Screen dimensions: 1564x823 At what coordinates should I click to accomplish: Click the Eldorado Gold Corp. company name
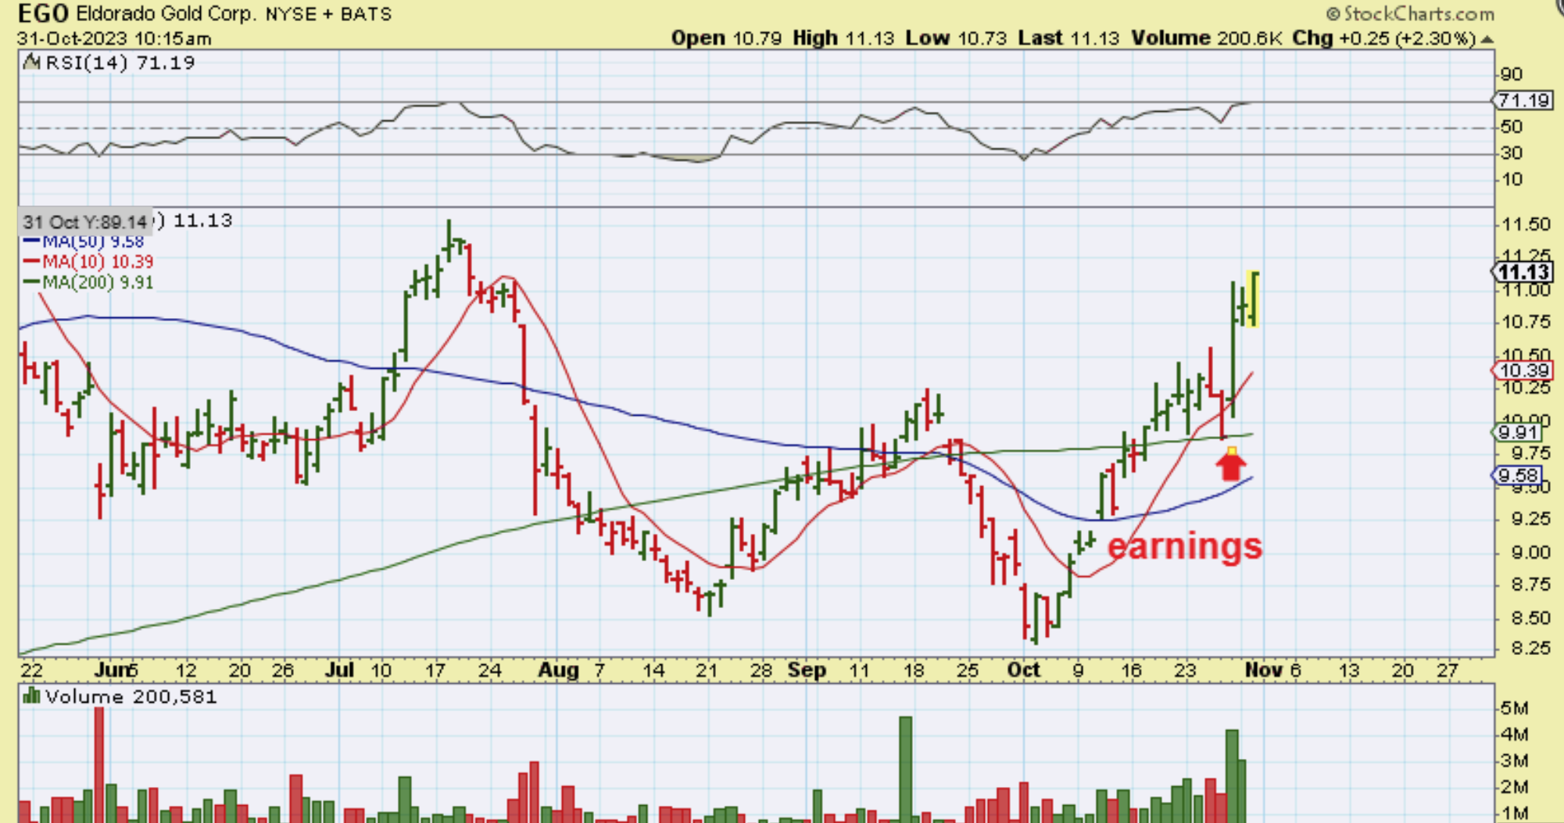pyautogui.click(x=165, y=13)
